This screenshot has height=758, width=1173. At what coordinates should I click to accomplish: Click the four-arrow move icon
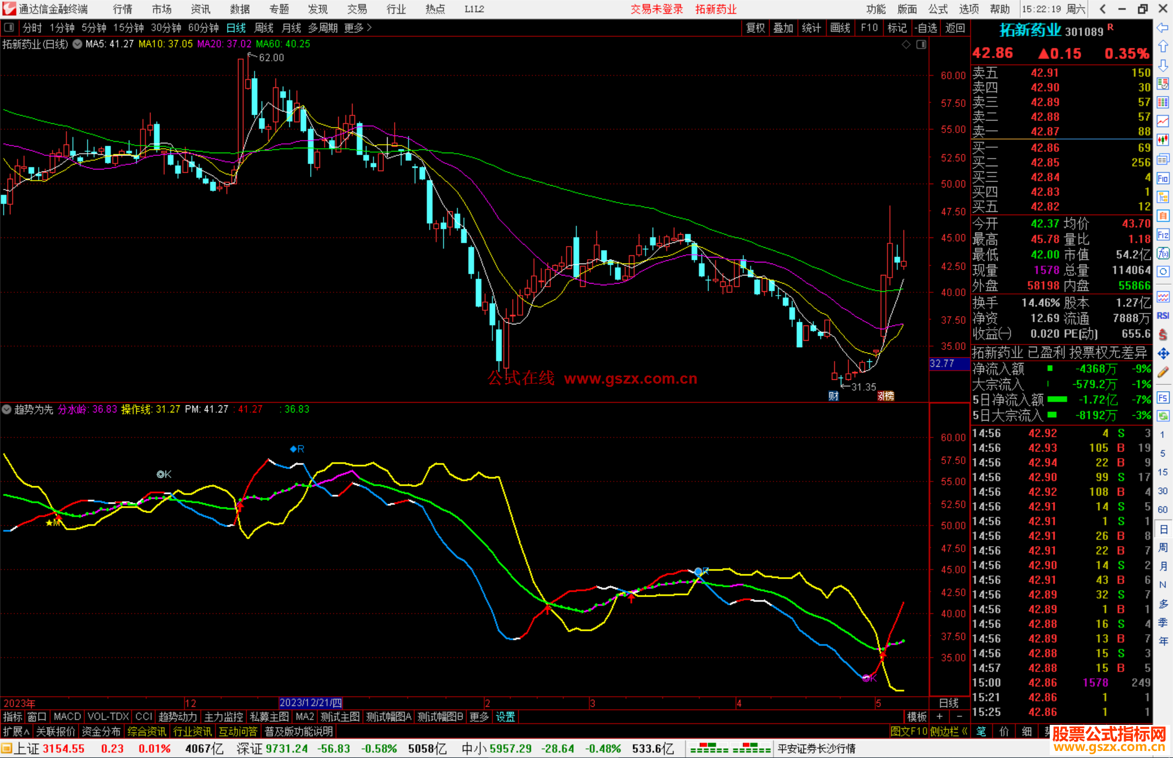coord(1163,354)
